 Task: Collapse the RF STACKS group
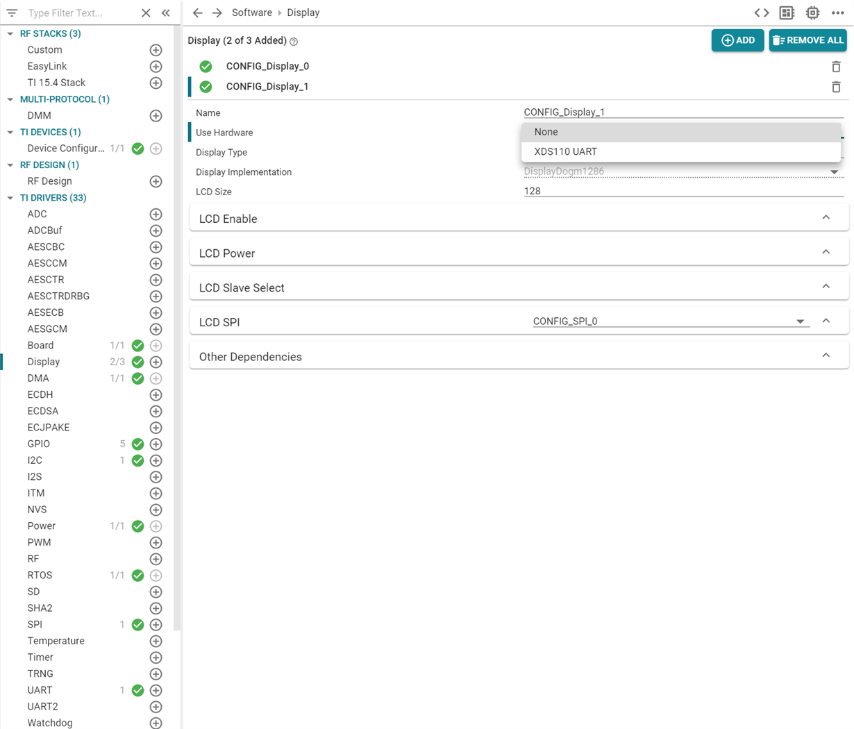10,33
